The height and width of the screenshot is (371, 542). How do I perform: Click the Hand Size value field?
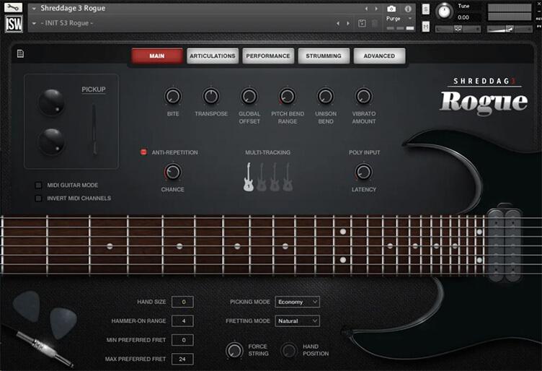click(x=182, y=302)
